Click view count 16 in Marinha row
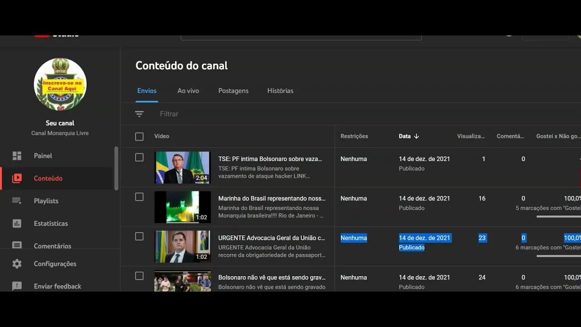This screenshot has height=327, width=581. (x=482, y=198)
